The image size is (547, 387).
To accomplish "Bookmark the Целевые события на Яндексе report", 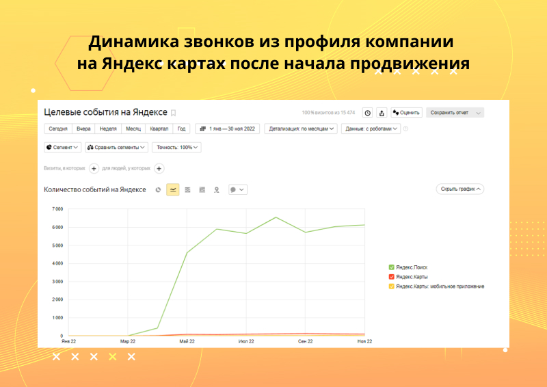I will point(174,113).
